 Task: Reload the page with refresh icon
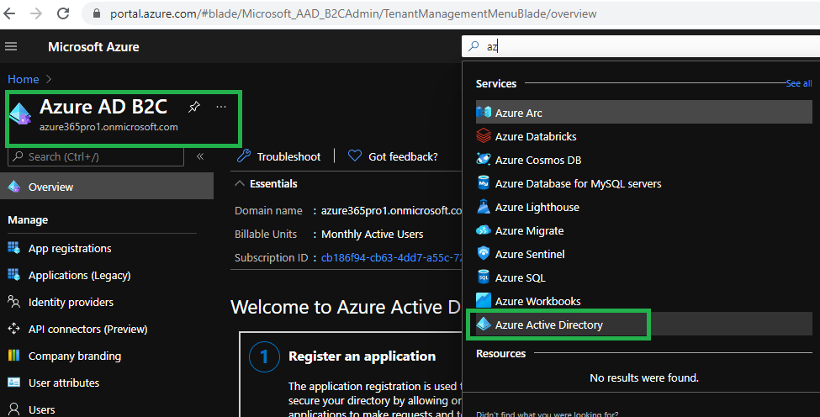(x=63, y=13)
